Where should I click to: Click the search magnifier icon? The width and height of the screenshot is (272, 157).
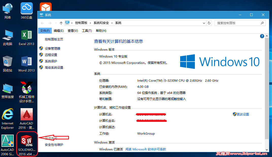pos(262,23)
